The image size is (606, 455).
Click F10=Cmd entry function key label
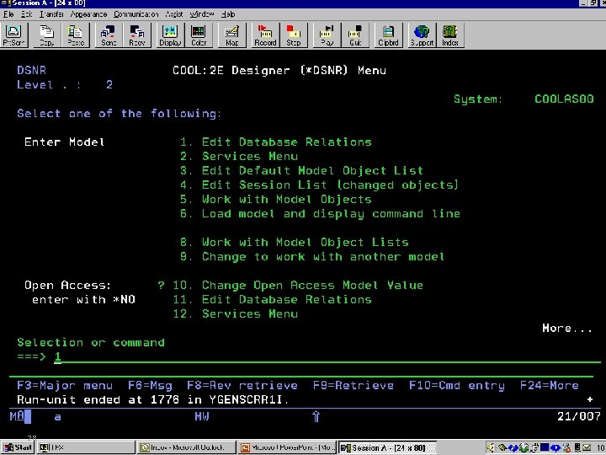457,385
